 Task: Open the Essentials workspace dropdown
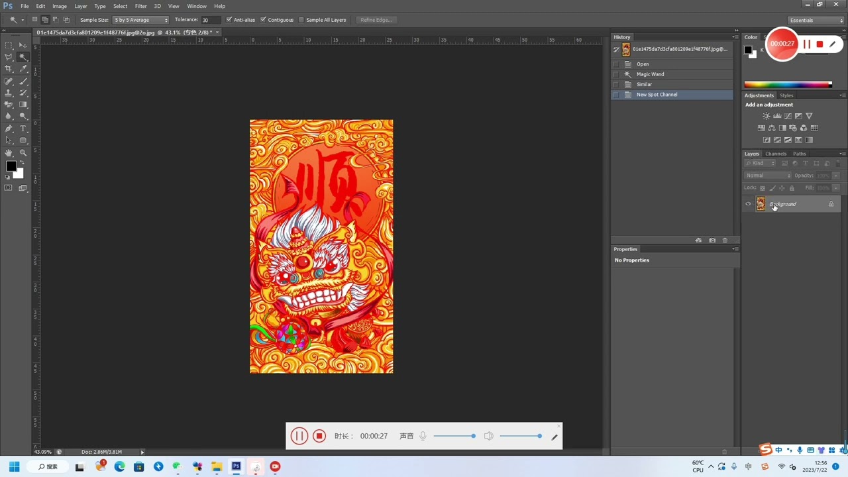coord(816,21)
